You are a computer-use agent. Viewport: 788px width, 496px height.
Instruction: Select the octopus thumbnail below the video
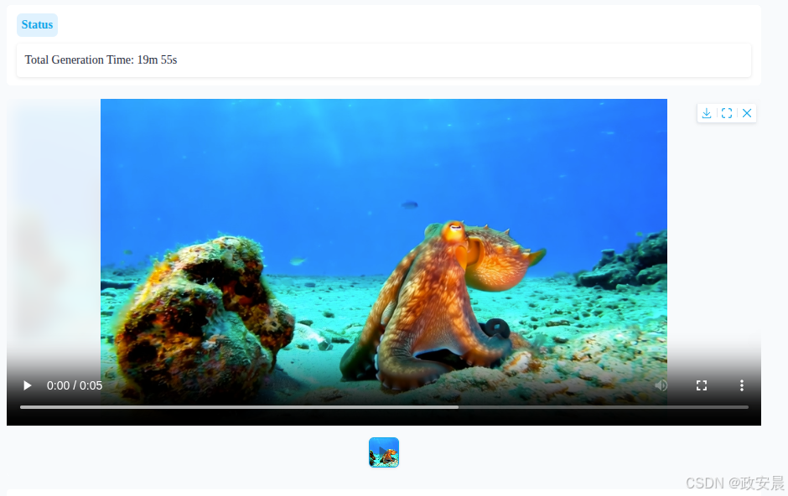(384, 452)
